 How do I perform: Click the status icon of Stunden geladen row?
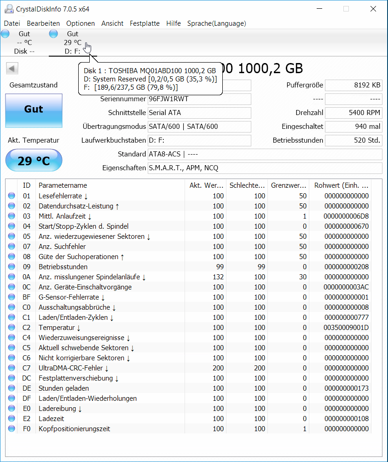pyautogui.click(x=12, y=388)
